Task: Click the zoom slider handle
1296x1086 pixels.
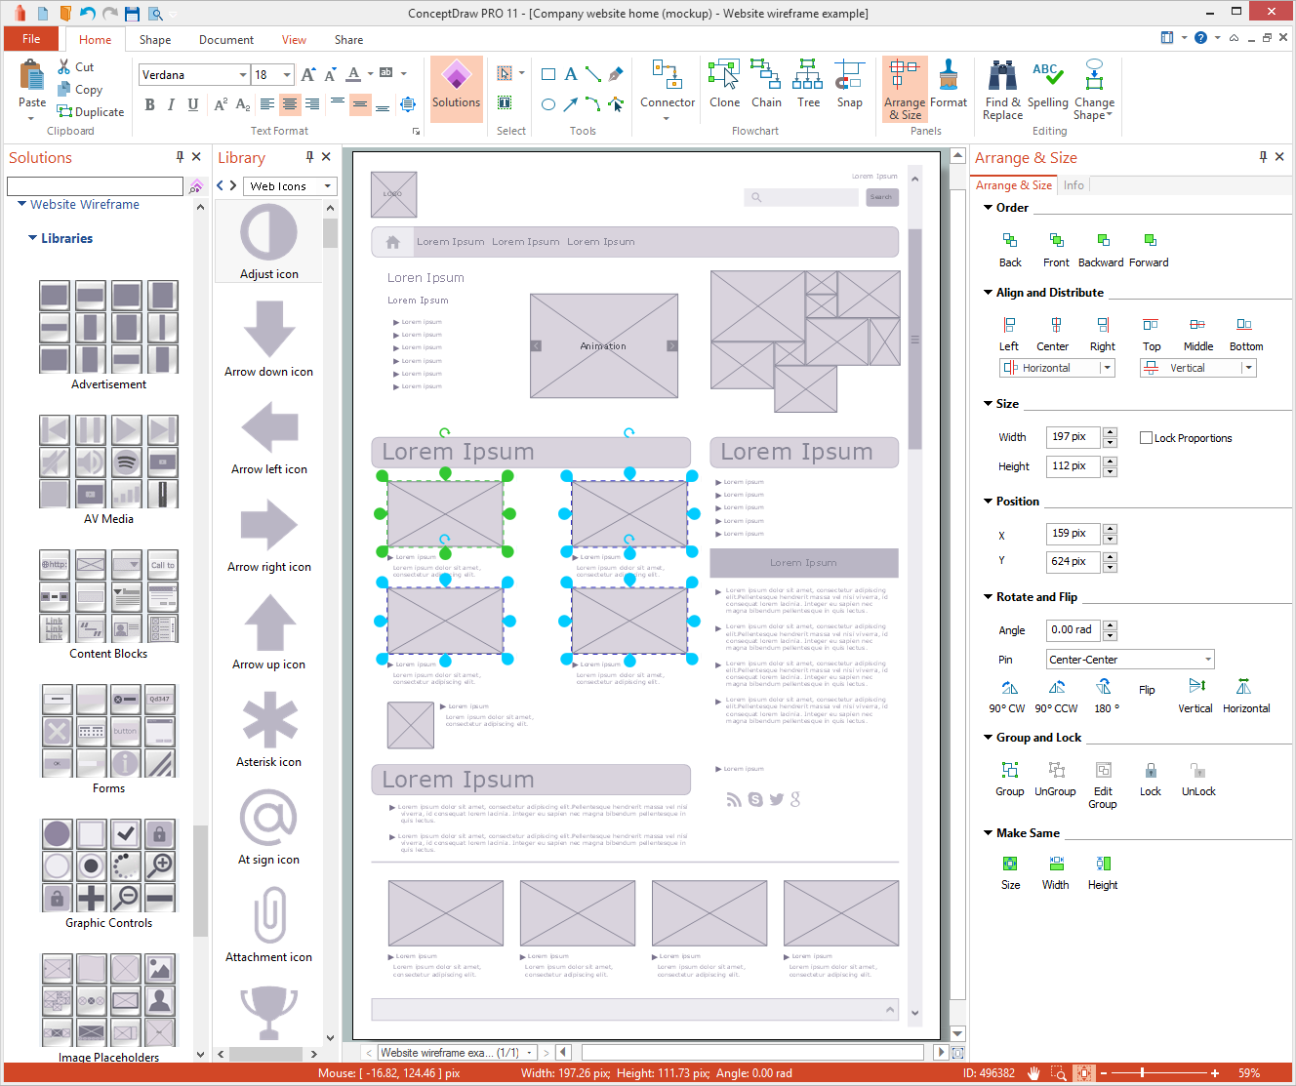Action: coord(1142,1072)
